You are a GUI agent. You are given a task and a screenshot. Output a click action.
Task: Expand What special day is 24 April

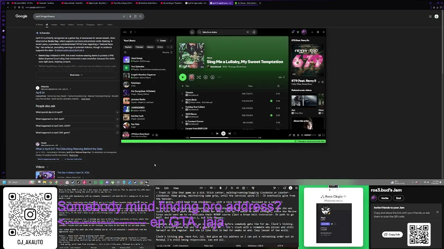77,112
